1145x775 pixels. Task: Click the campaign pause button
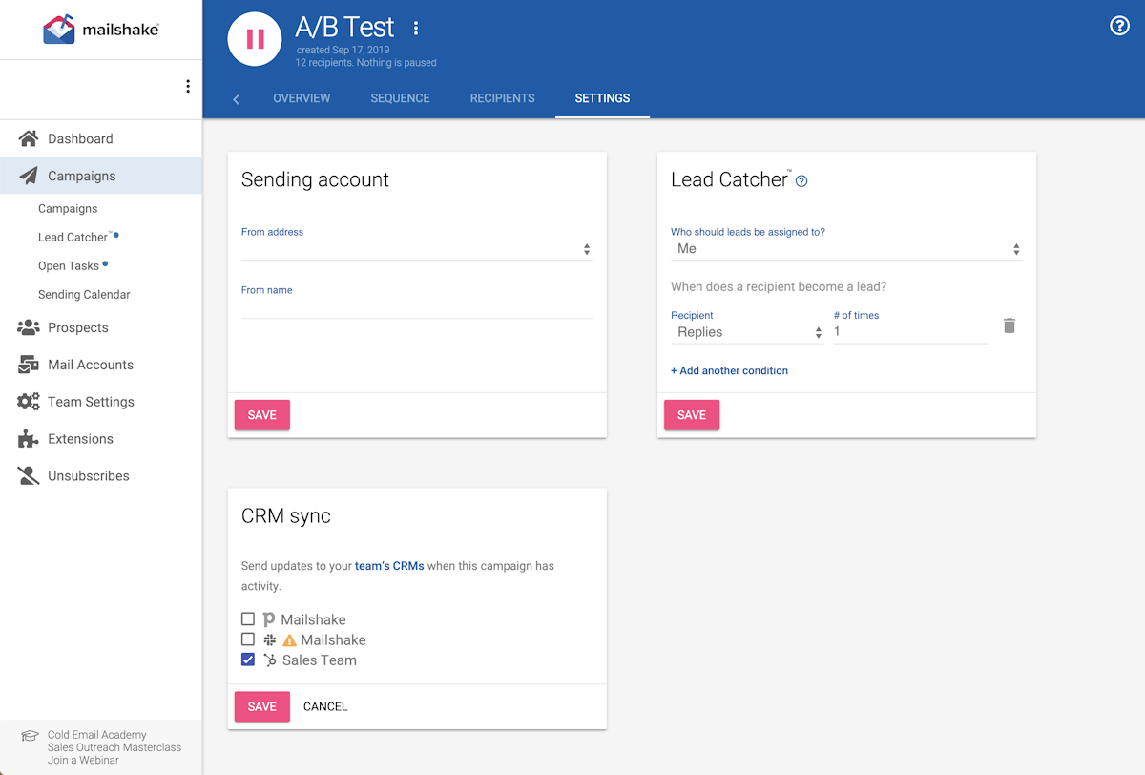coord(255,39)
